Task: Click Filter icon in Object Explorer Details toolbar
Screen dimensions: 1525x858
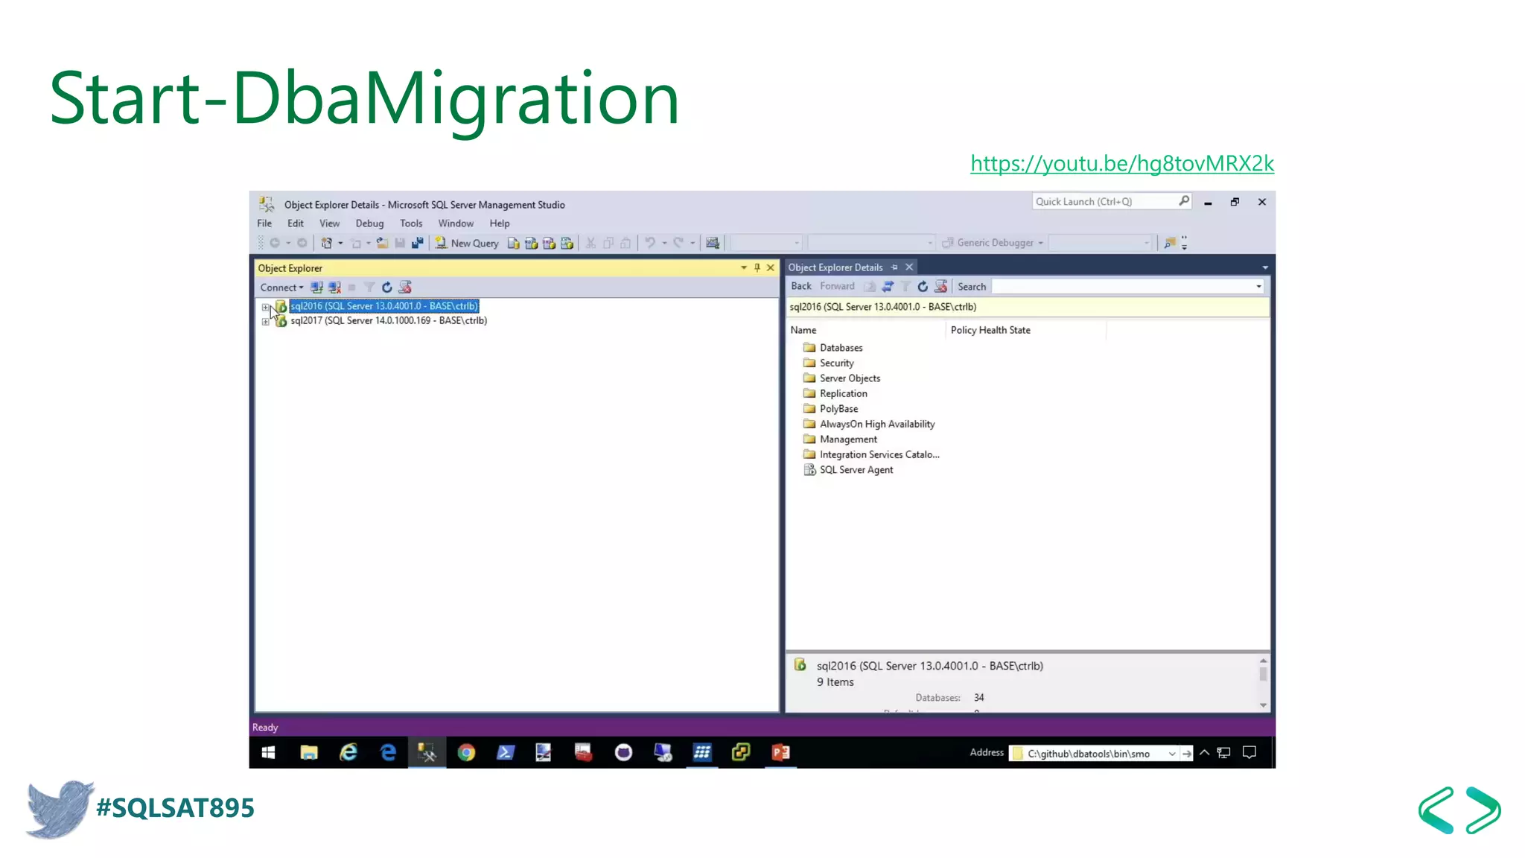Action: 905,287
